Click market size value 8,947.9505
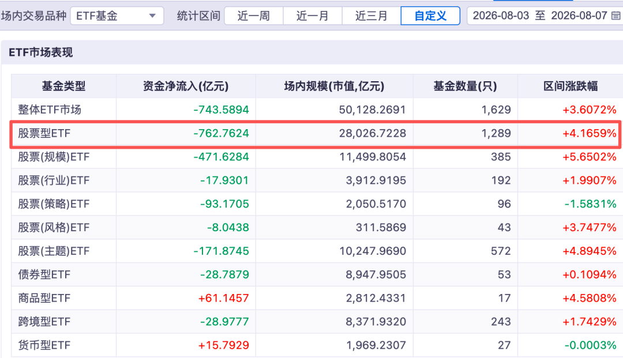623x358 pixels. [376, 274]
